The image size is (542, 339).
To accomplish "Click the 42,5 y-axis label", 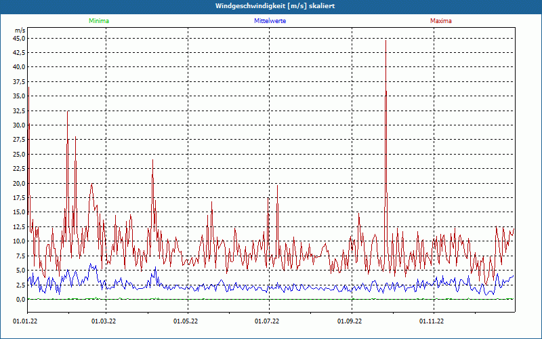I will [x=19, y=53].
